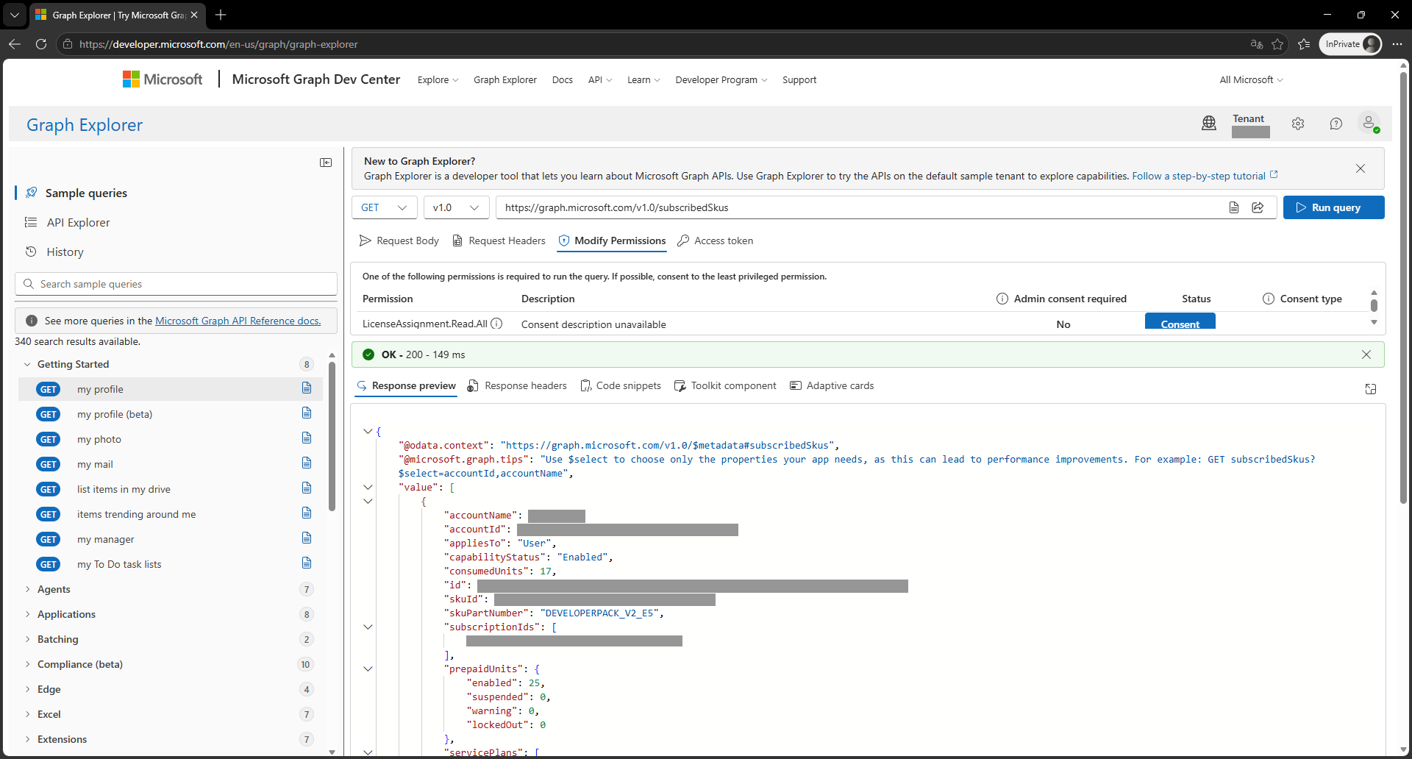Image resolution: width=1412 pixels, height=759 pixels.
Task: Expand the Agents category
Action: point(28,589)
